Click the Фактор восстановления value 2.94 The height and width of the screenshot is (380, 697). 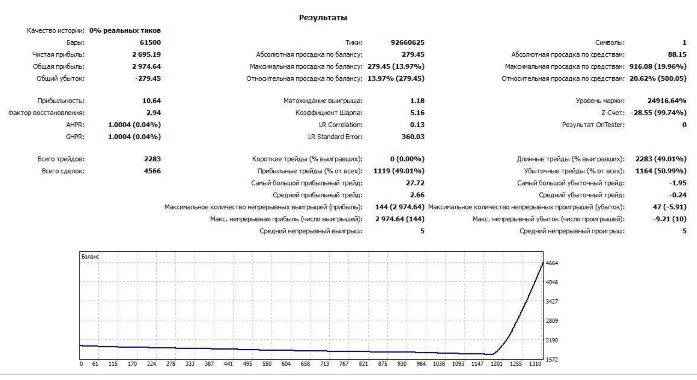(153, 113)
